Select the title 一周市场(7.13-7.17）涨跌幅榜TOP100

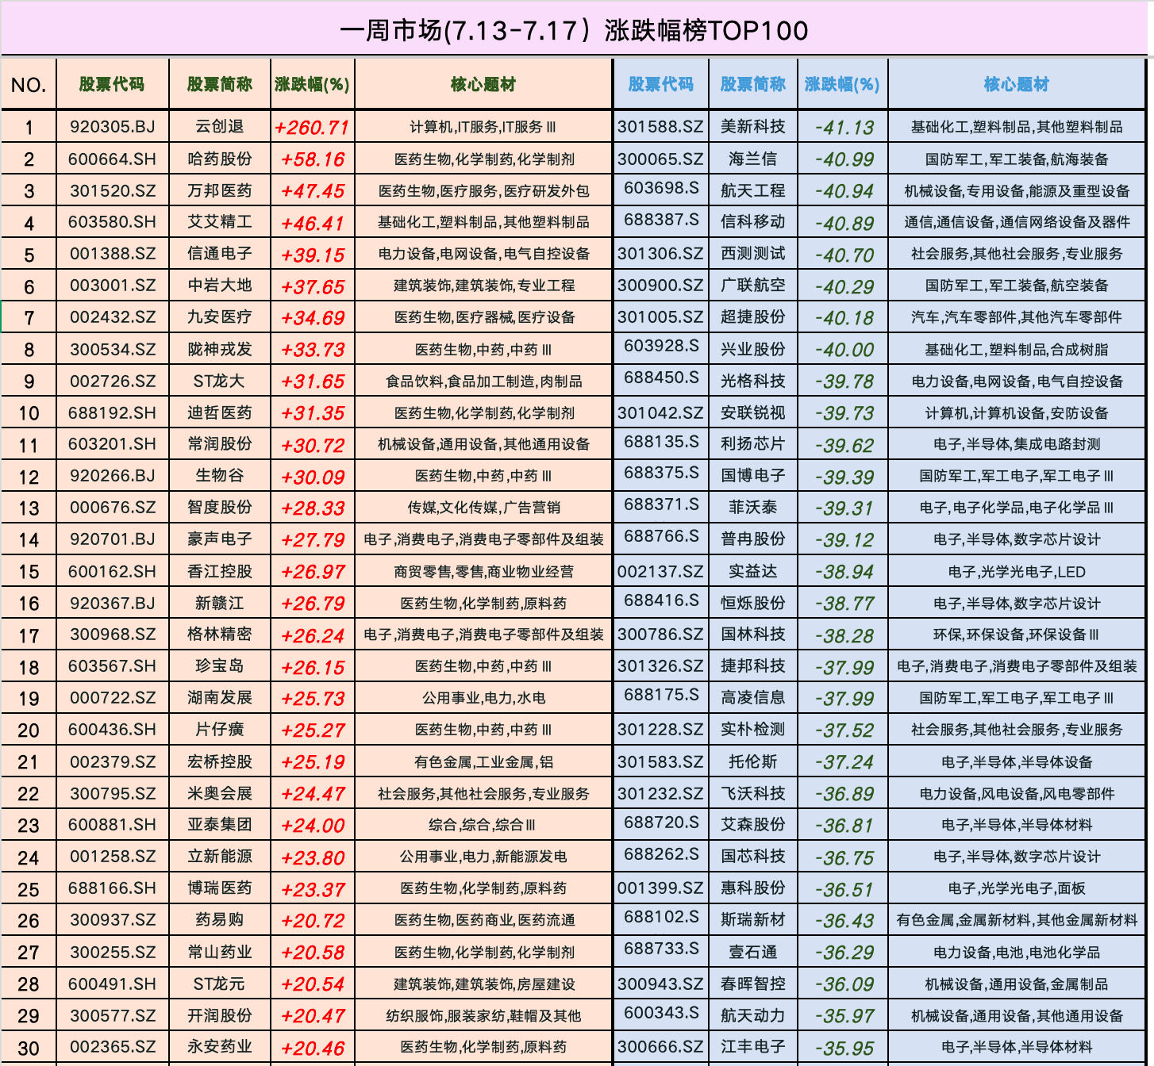pyautogui.click(x=574, y=30)
